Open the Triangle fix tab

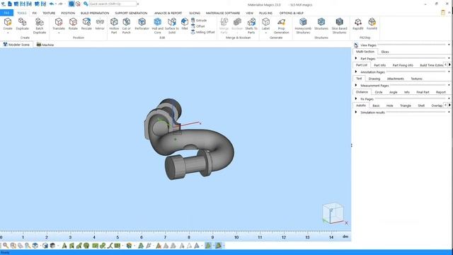[406, 106]
